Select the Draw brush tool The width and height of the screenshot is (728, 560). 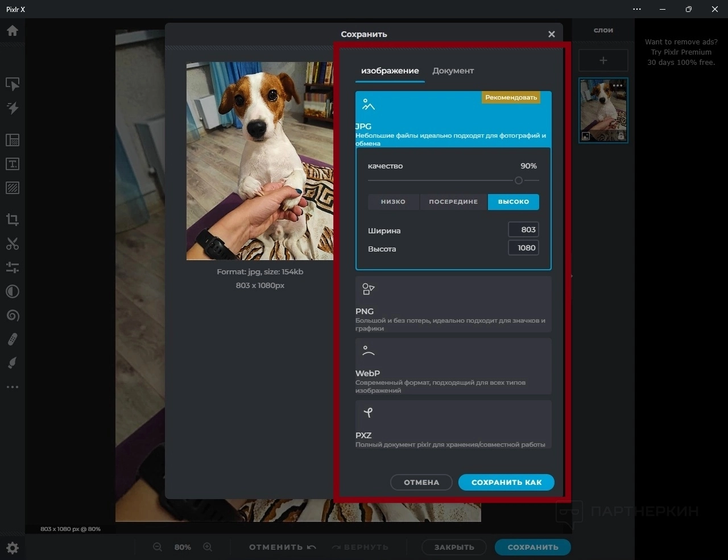(x=13, y=363)
